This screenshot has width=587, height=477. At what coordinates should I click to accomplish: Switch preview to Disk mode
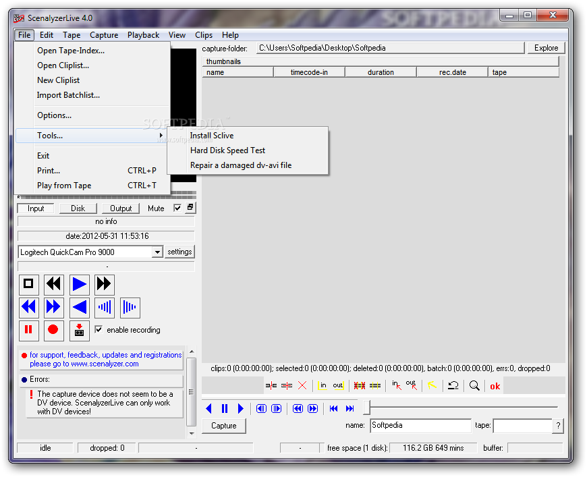[x=78, y=208]
